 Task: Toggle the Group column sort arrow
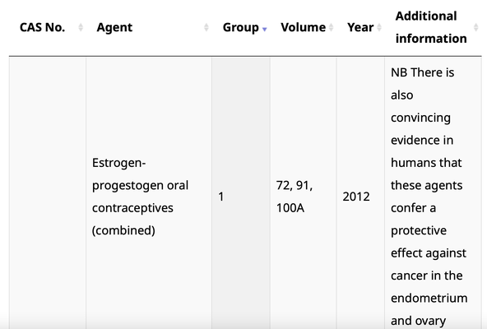pyautogui.click(x=265, y=29)
